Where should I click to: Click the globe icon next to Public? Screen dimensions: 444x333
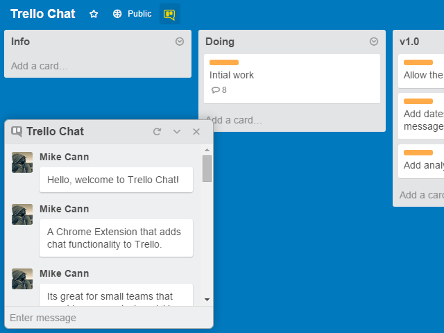click(x=117, y=14)
